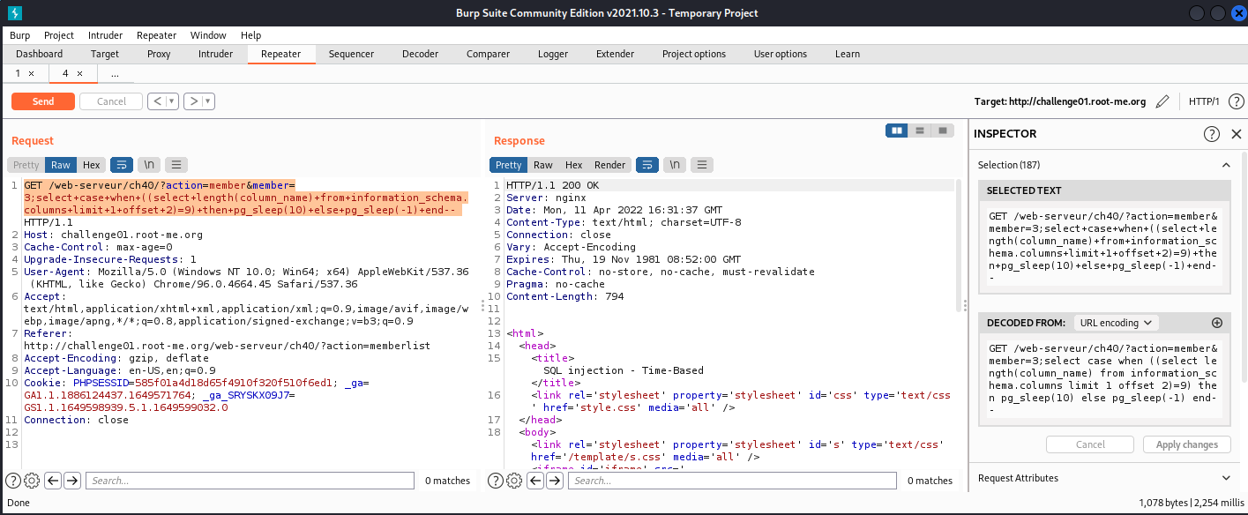This screenshot has width=1248, height=515.
Task: Click Response search input field
Action: 733,481
